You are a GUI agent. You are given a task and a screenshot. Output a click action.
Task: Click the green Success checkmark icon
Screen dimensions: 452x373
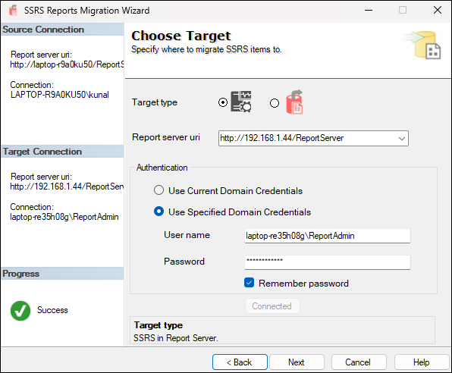pyautogui.click(x=20, y=311)
